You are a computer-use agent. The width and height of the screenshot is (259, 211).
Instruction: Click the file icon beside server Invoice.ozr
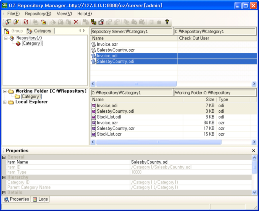93,44
